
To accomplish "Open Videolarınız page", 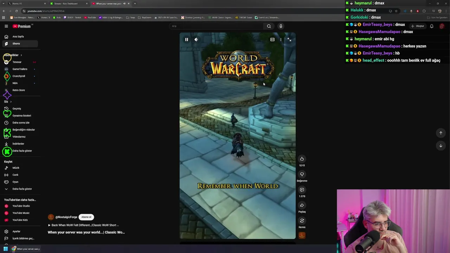I will coord(20,137).
